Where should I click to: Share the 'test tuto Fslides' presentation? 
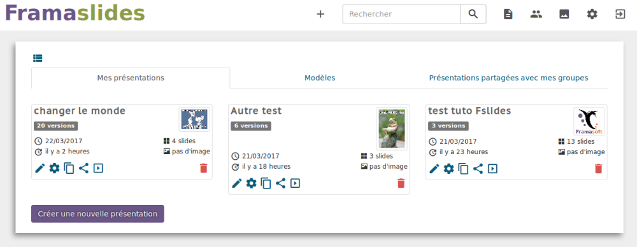coord(478,168)
